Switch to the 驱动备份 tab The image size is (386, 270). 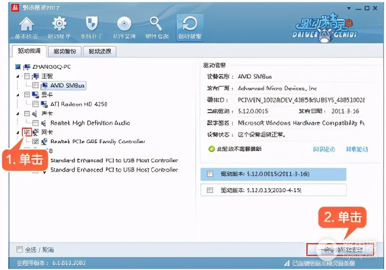[x=64, y=51]
